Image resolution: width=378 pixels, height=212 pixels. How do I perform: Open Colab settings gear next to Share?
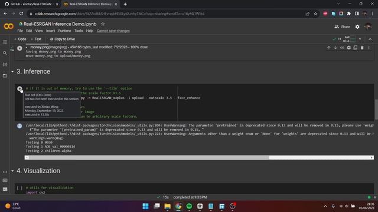point(357,27)
